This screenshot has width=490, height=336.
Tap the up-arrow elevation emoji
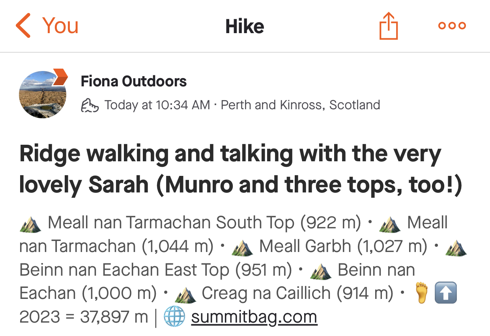[445, 293]
